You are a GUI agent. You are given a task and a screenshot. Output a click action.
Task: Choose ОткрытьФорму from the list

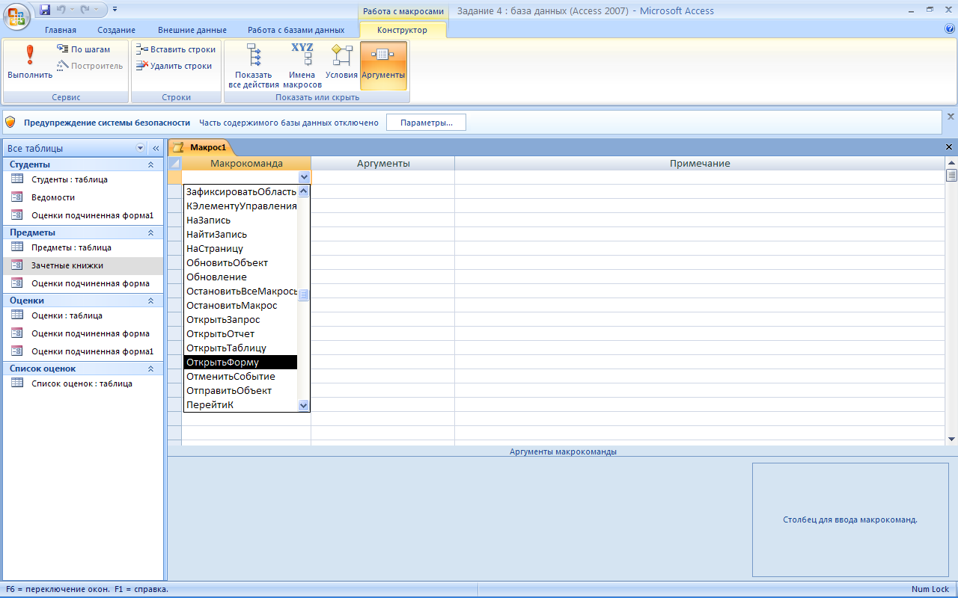coord(240,363)
